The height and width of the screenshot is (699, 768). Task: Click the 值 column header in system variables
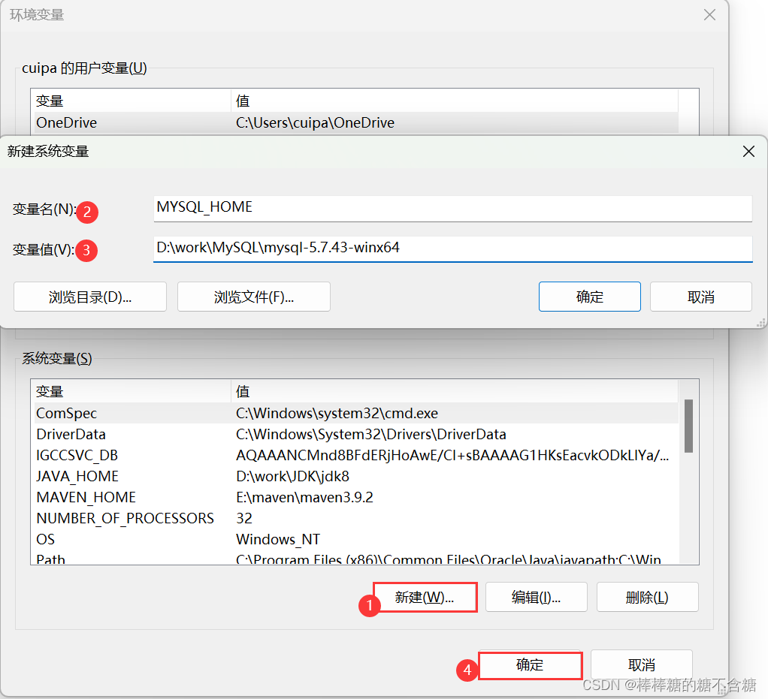(455, 392)
